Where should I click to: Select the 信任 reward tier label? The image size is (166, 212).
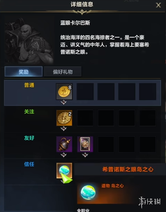[x=29, y=164]
